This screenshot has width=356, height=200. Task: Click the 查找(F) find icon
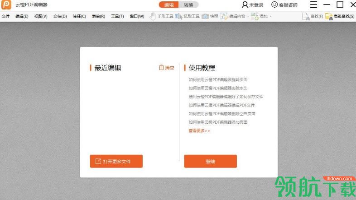[x=306, y=16]
